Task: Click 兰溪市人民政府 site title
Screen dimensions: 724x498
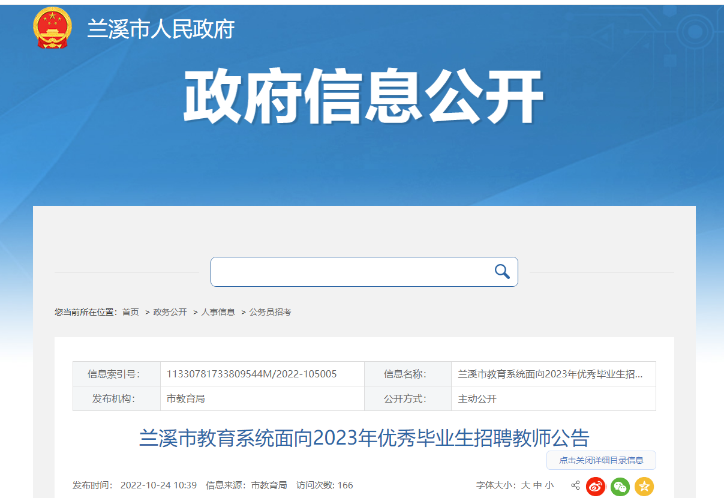Action: [x=161, y=29]
